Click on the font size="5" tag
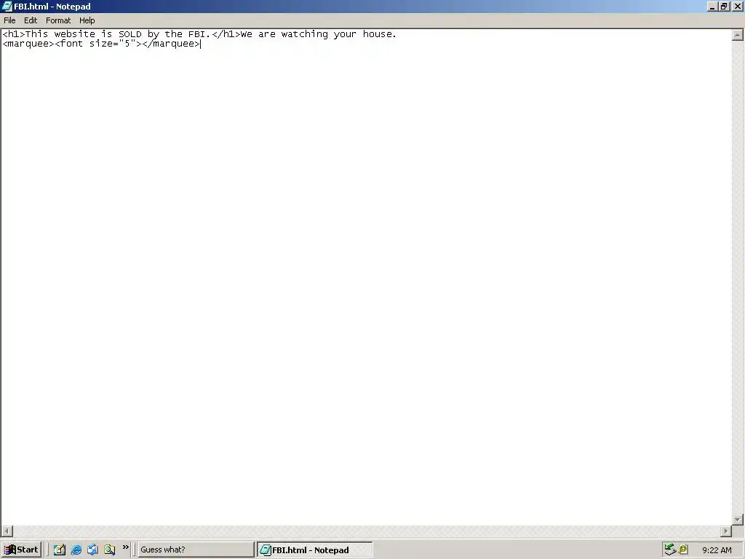 point(98,44)
